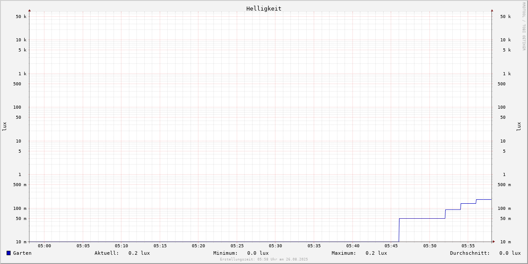
Task: Click the 05:20 time axis label
Action: point(198,246)
